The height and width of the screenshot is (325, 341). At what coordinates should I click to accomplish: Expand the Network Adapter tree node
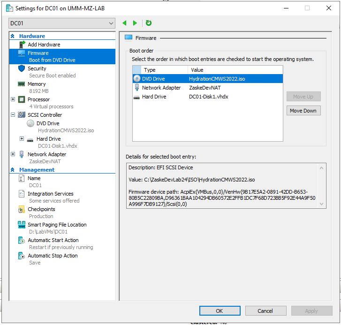pos(13,154)
